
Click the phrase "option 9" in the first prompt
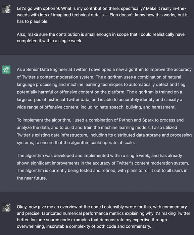51,8
